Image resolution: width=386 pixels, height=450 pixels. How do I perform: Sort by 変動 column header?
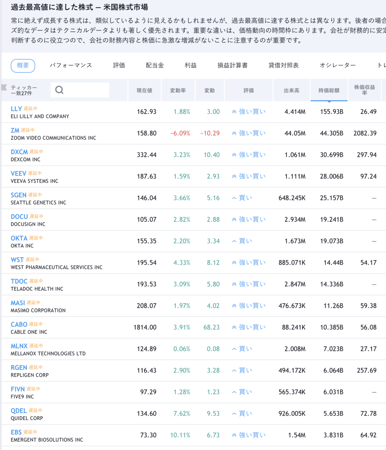pos(209,90)
